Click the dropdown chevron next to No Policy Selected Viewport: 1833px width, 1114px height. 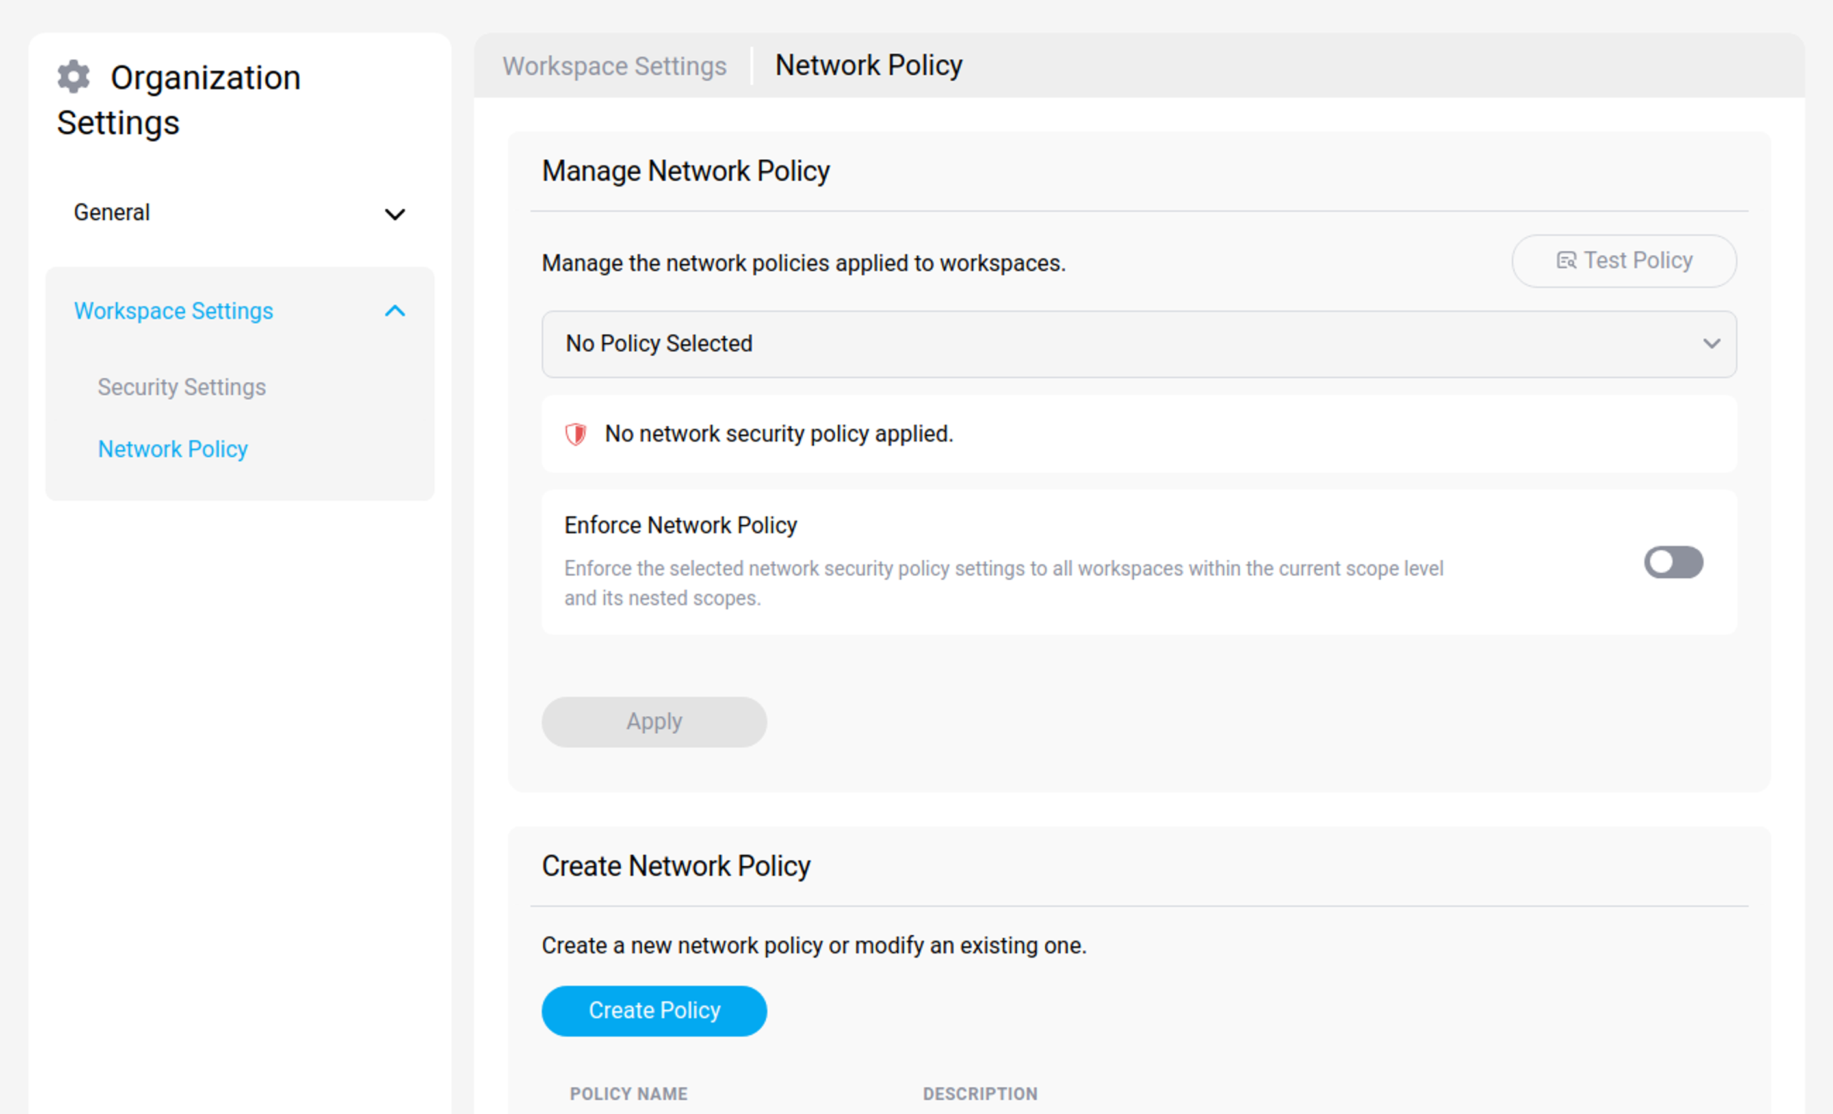pos(1711,344)
